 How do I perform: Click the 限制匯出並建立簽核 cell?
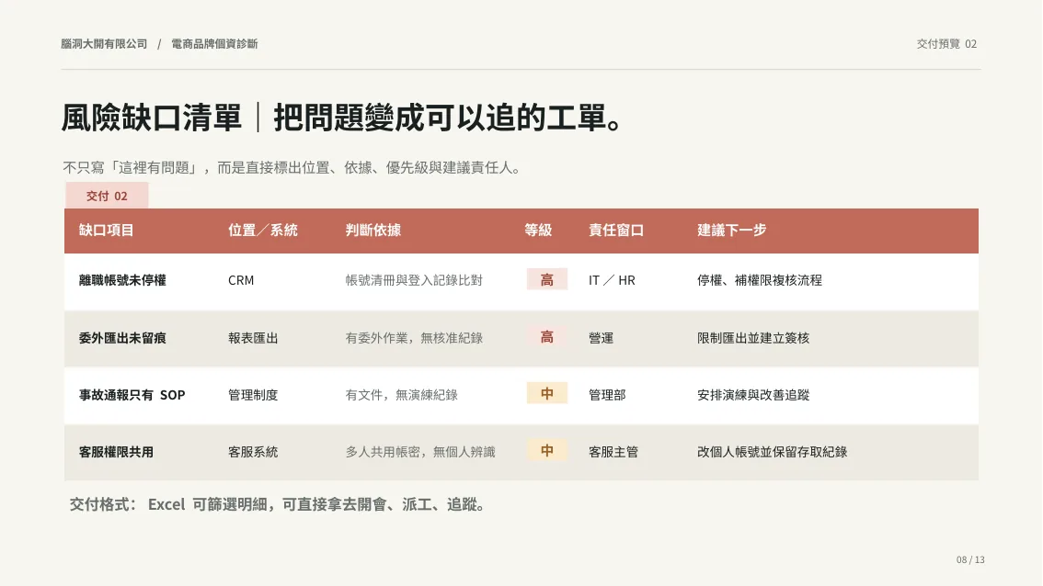753,338
